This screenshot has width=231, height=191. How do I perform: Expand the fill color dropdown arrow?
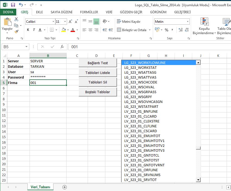click(68, 30)
